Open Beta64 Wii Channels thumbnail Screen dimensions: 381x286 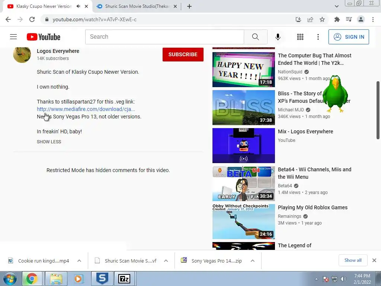click(x=243, y=184)
